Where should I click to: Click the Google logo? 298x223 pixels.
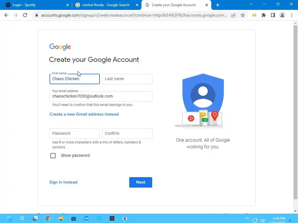point(60,47)
